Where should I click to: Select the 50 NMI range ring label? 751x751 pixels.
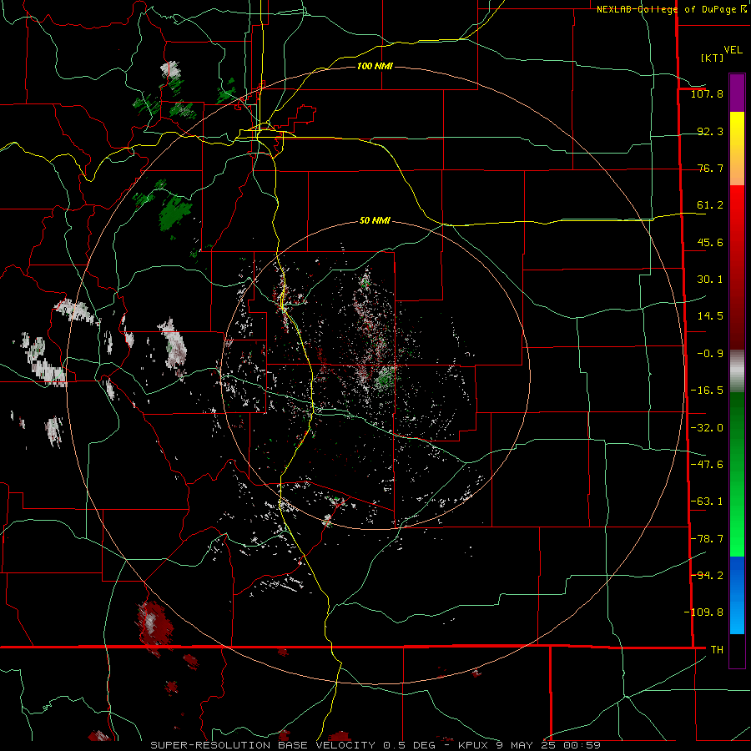(375, 221)
